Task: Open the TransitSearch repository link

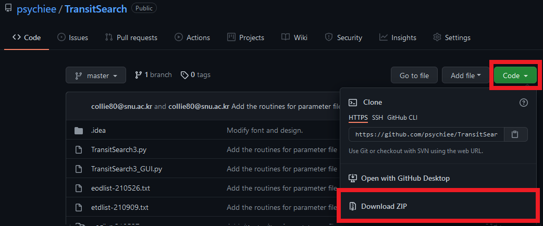Action: click(96, 9)
